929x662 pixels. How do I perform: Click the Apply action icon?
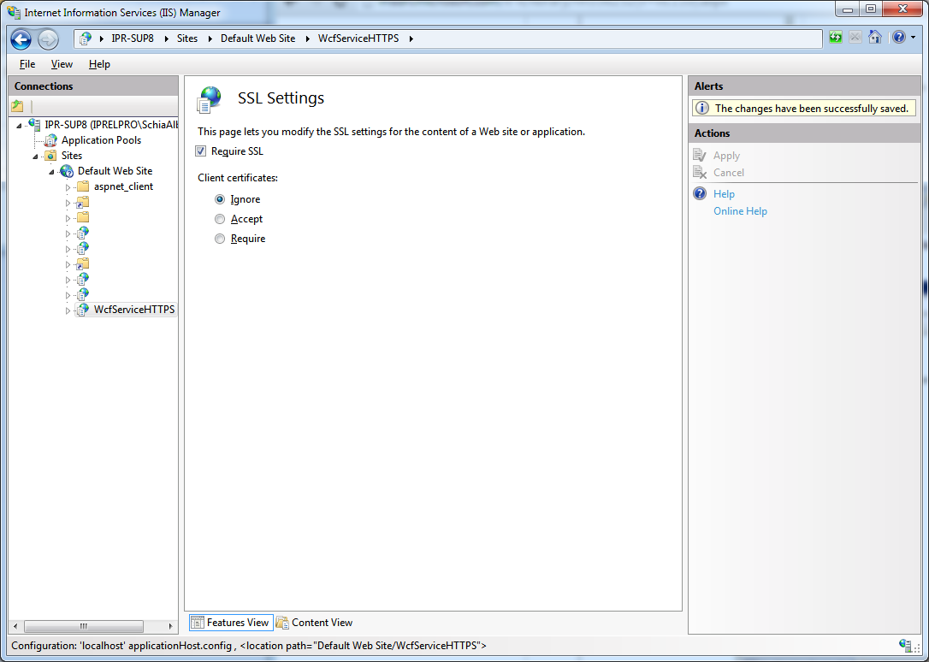[x=700, y=155]
